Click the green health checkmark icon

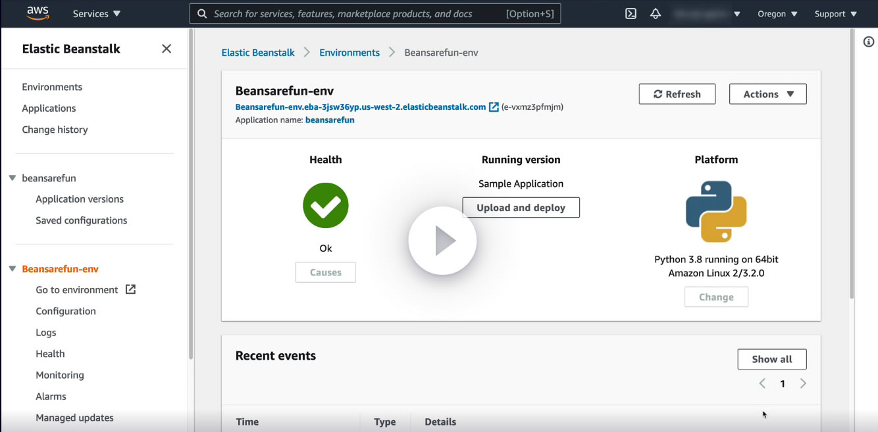(x=326, y=205)
